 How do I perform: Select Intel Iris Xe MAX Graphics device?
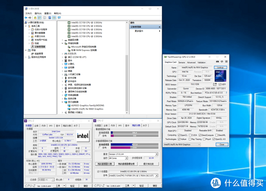pyautogui.click(x=85, y=109)
